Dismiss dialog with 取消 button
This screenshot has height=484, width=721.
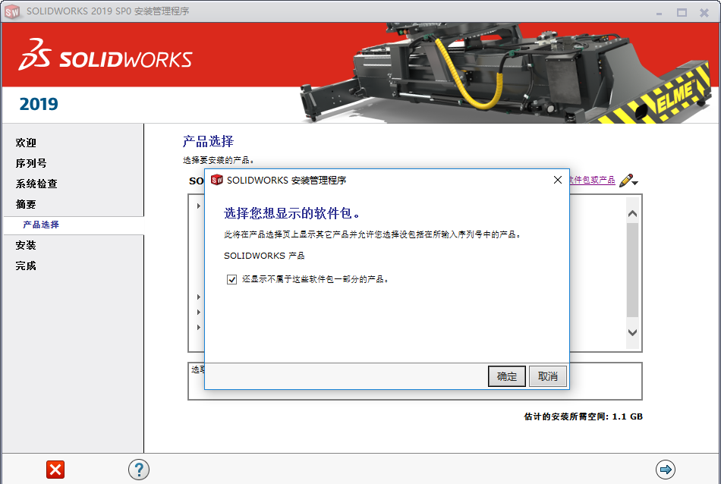[548, 376]
